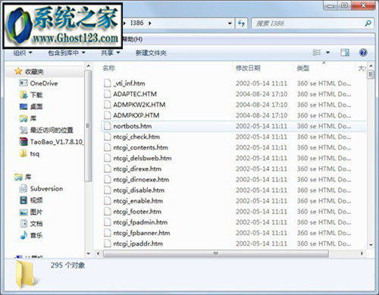Image resolution: width=379 pixels, height=295 pixels.
Task: Open the 下载 downloads folder icon
Action: coord(23,95)
